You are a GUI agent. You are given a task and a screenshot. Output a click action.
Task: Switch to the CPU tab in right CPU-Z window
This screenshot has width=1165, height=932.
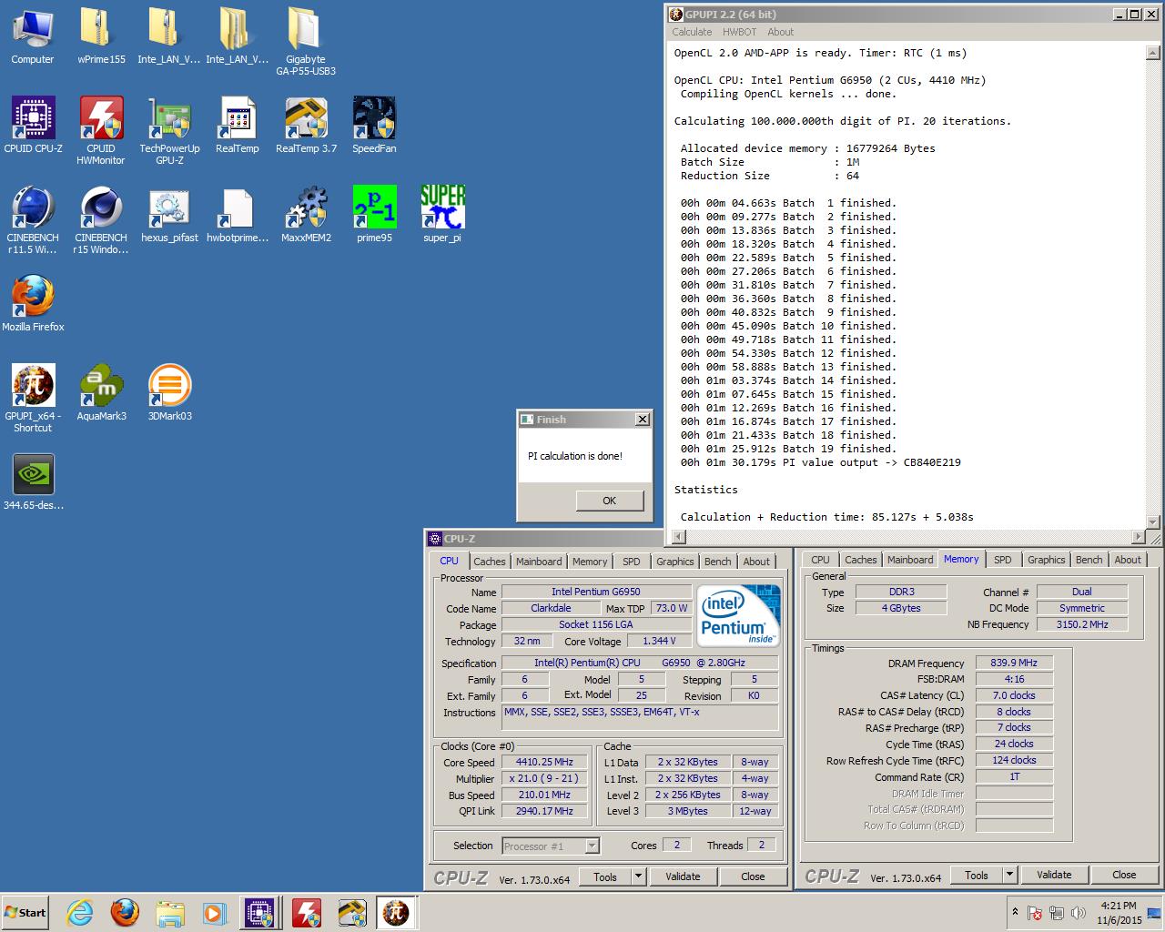click(820, 560)
